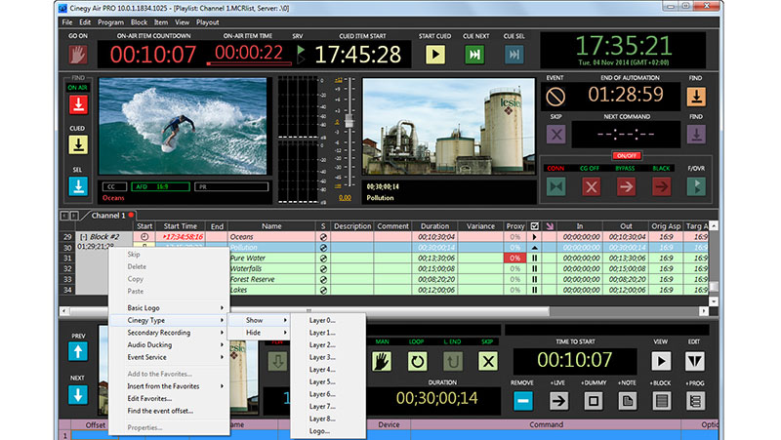This screenshot has height=440, width=781.
Task: Click the playlist horizontal scrollbar
Action: [x=308, y=311]
